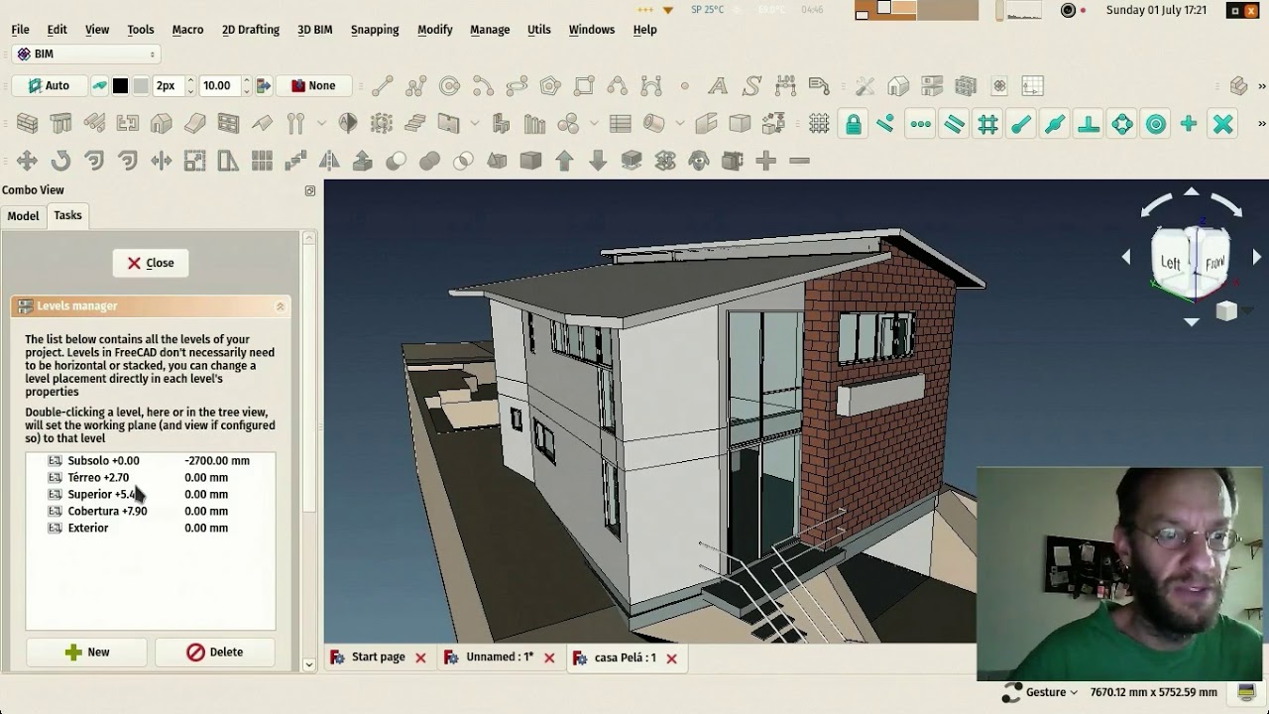Open the 3D BIM menu
This screenshot has height=714, width=1269.
pyautogui.click(x=315, y=30)
